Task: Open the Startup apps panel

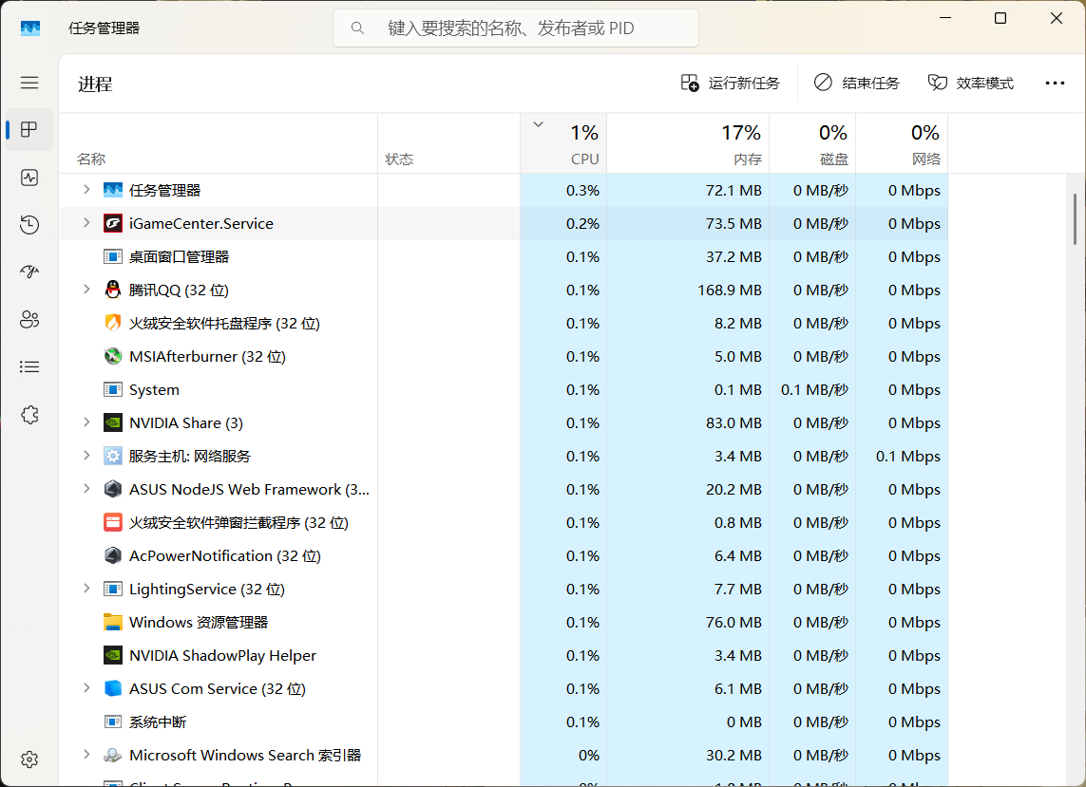Action: pos(29,272)
